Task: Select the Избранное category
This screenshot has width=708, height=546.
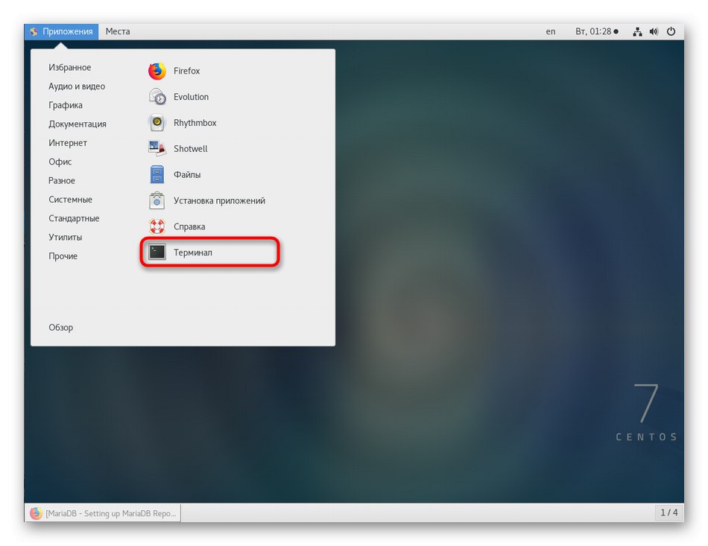Action: pos(70,67)
